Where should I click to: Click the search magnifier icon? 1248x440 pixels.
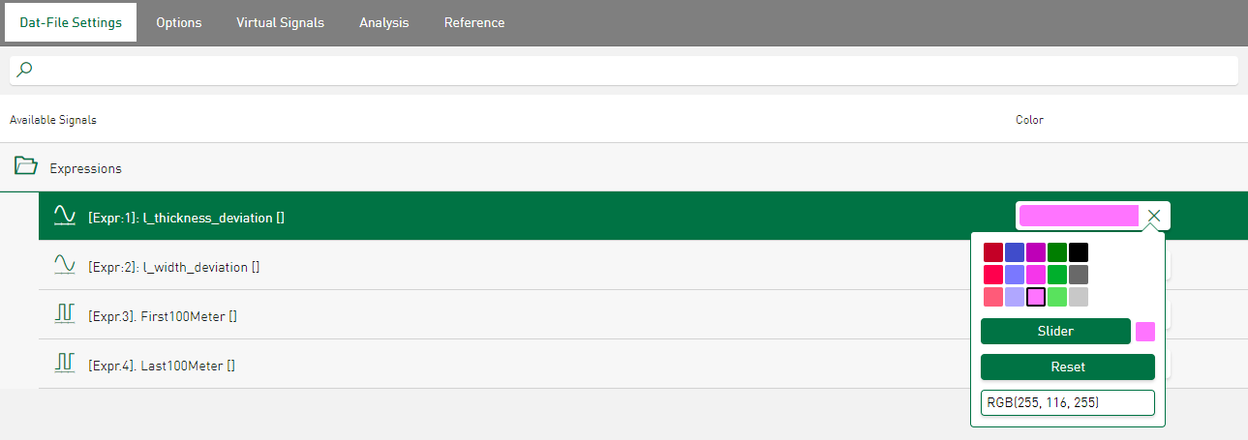25,70
